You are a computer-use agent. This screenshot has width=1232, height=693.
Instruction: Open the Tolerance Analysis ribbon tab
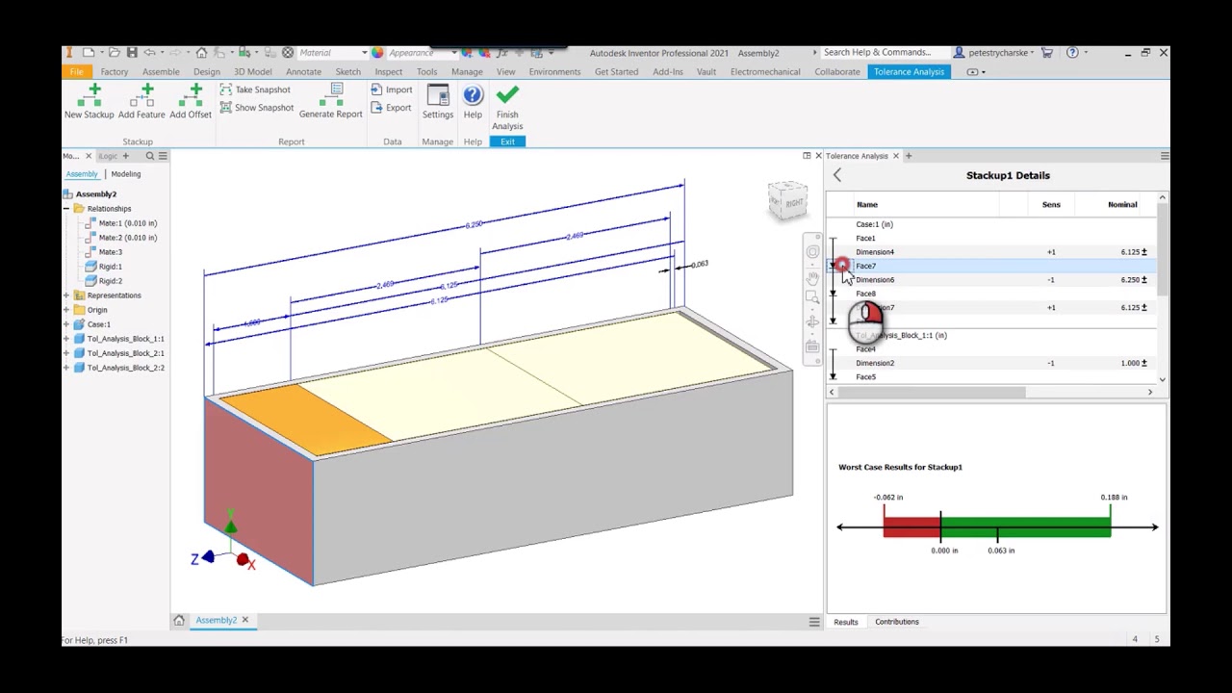[909, 72]
